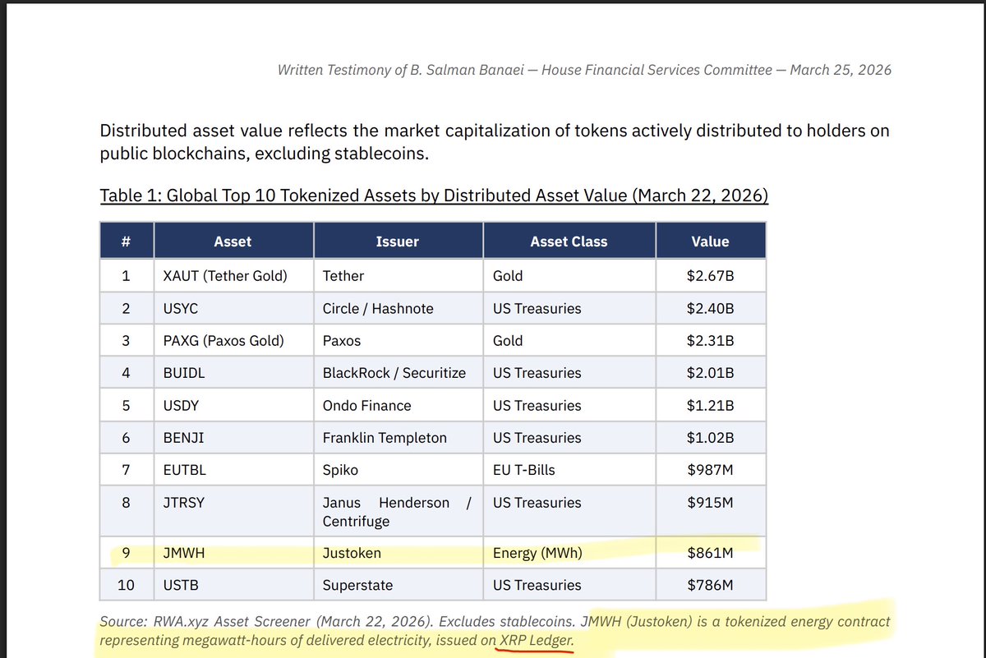Click the 'Energy (MWh)' asset class cell
Viewport: 986px width, 658px height.
click(x=569, y=554)
